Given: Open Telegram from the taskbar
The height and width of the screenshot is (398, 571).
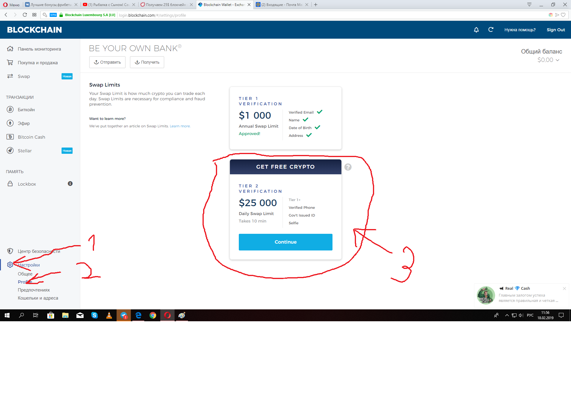Looking at the screenshot, I should (x=124, y=315).
